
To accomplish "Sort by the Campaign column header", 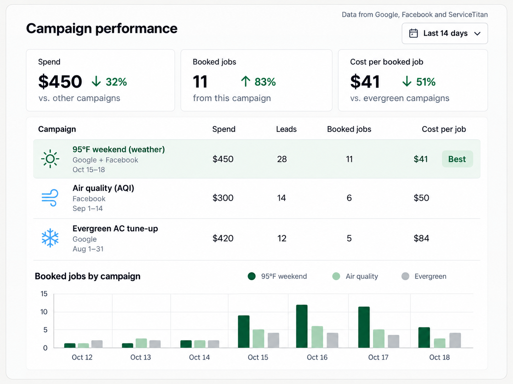I will 57,129.
